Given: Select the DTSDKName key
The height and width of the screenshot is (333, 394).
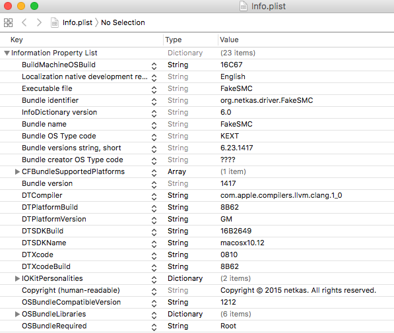Looking at the screenshot, I should coord(44,243).
